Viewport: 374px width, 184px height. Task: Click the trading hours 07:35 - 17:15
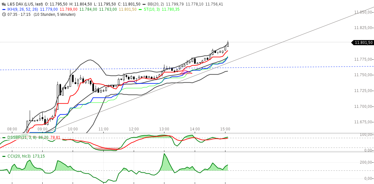pos(19,15)
